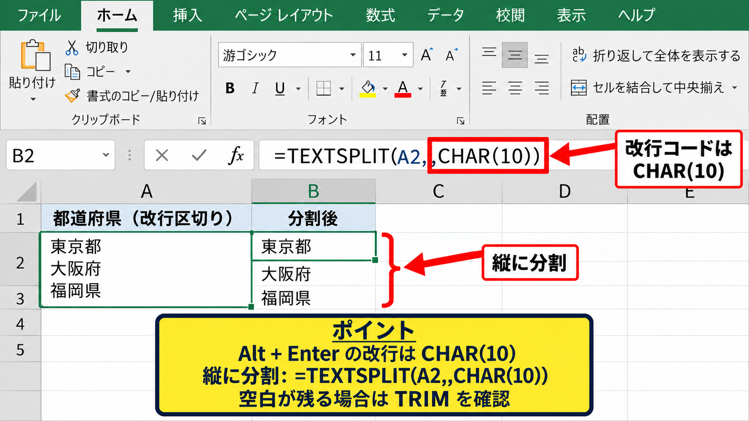The height and width of the screenshot is (421, 749).
Task: Apply the red font color A
Action: [403, 89]
